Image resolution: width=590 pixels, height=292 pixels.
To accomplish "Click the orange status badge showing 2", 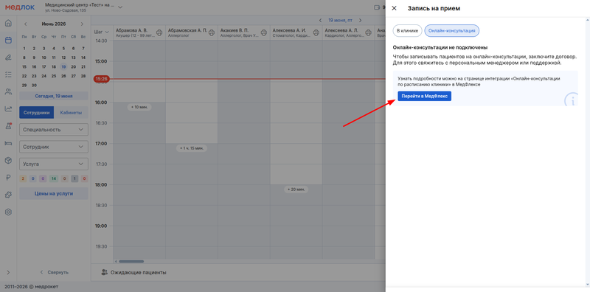I will pyautogui.click(x=23, y=178).
